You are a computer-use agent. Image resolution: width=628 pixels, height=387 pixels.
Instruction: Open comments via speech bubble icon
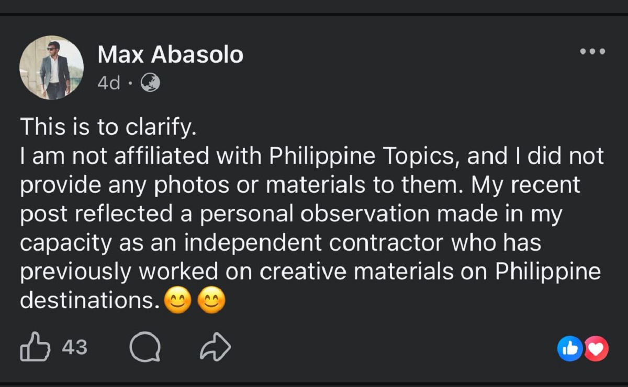(144, 348)
